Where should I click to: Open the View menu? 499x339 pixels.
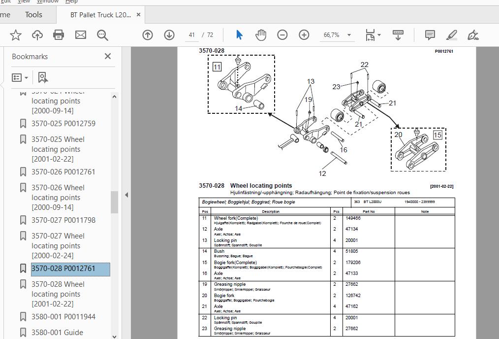tap(24, 1)
